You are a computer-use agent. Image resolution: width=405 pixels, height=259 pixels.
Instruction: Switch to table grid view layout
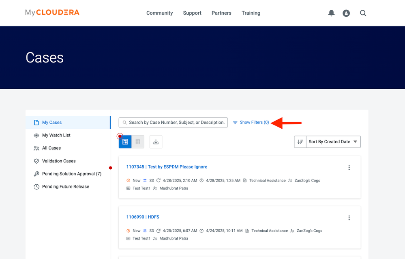click(x=138, y=142)
